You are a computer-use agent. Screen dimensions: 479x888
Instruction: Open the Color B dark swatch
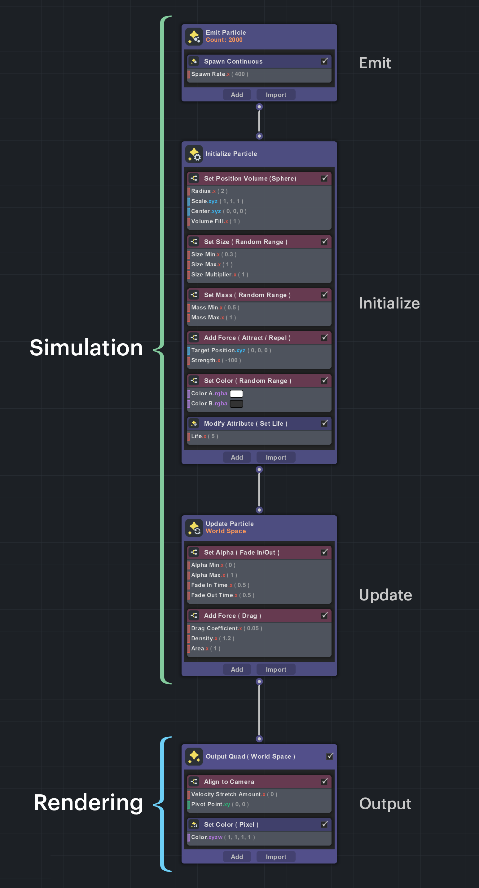tap(236, 404)
